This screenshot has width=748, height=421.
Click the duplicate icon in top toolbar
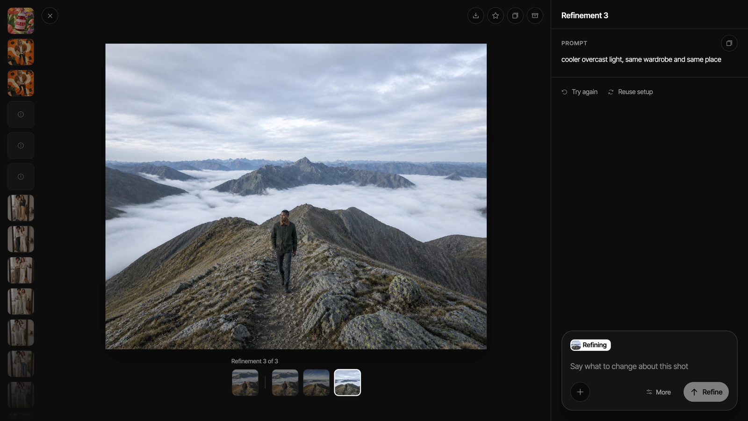point(515,15)
